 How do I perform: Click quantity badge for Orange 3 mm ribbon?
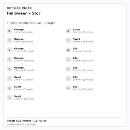click(9, 31)
